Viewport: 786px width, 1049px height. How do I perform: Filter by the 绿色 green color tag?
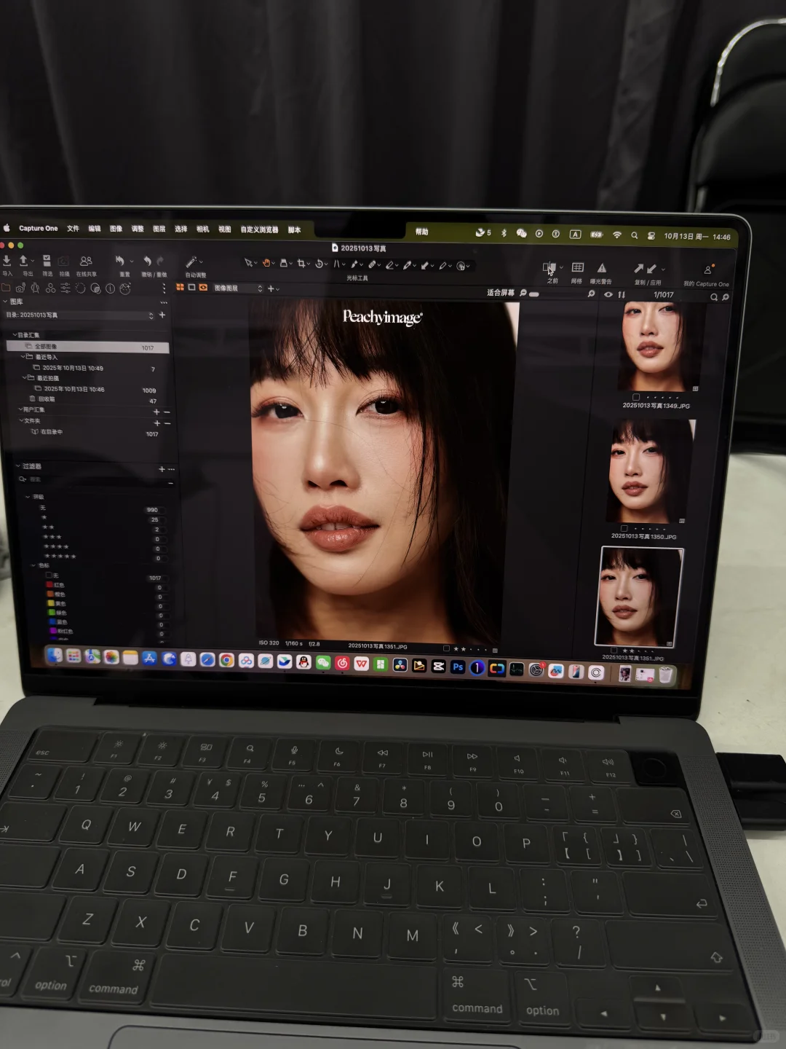pos(56,613)
